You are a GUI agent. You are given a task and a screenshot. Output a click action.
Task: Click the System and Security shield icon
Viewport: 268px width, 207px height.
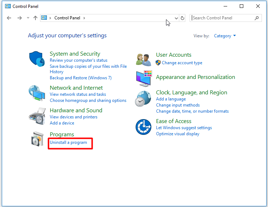[37, 59]
